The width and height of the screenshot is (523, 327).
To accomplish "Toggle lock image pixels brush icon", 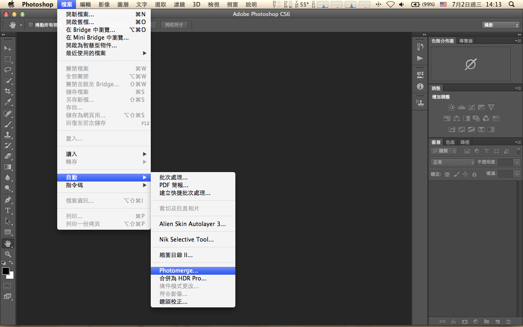I will coord(456,174).
